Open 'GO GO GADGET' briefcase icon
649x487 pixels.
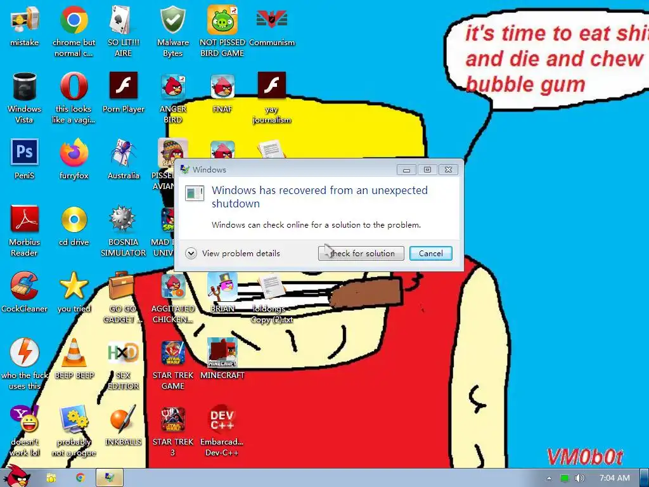point(121,286)
